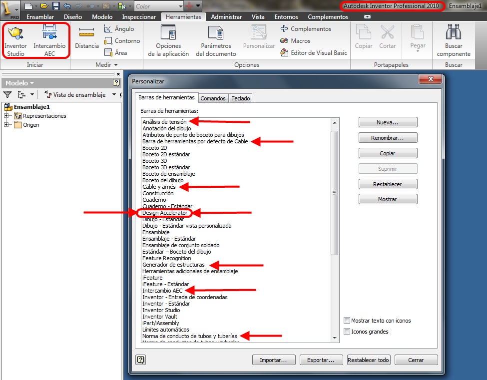This screenshot has height=380, width=487.
Task: Launch Inventor Studio from the ribbon
Action: click(15, 40)
